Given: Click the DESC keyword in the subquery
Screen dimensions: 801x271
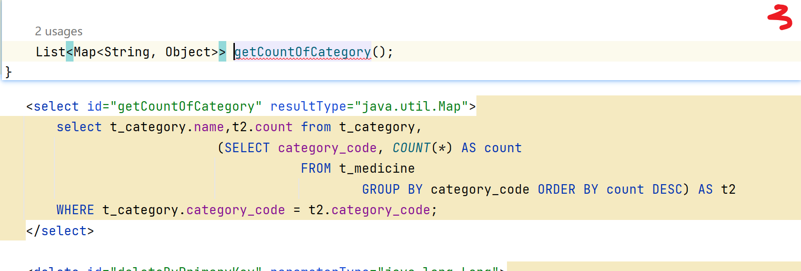Looking at the screenshot, I should (667, 189).
